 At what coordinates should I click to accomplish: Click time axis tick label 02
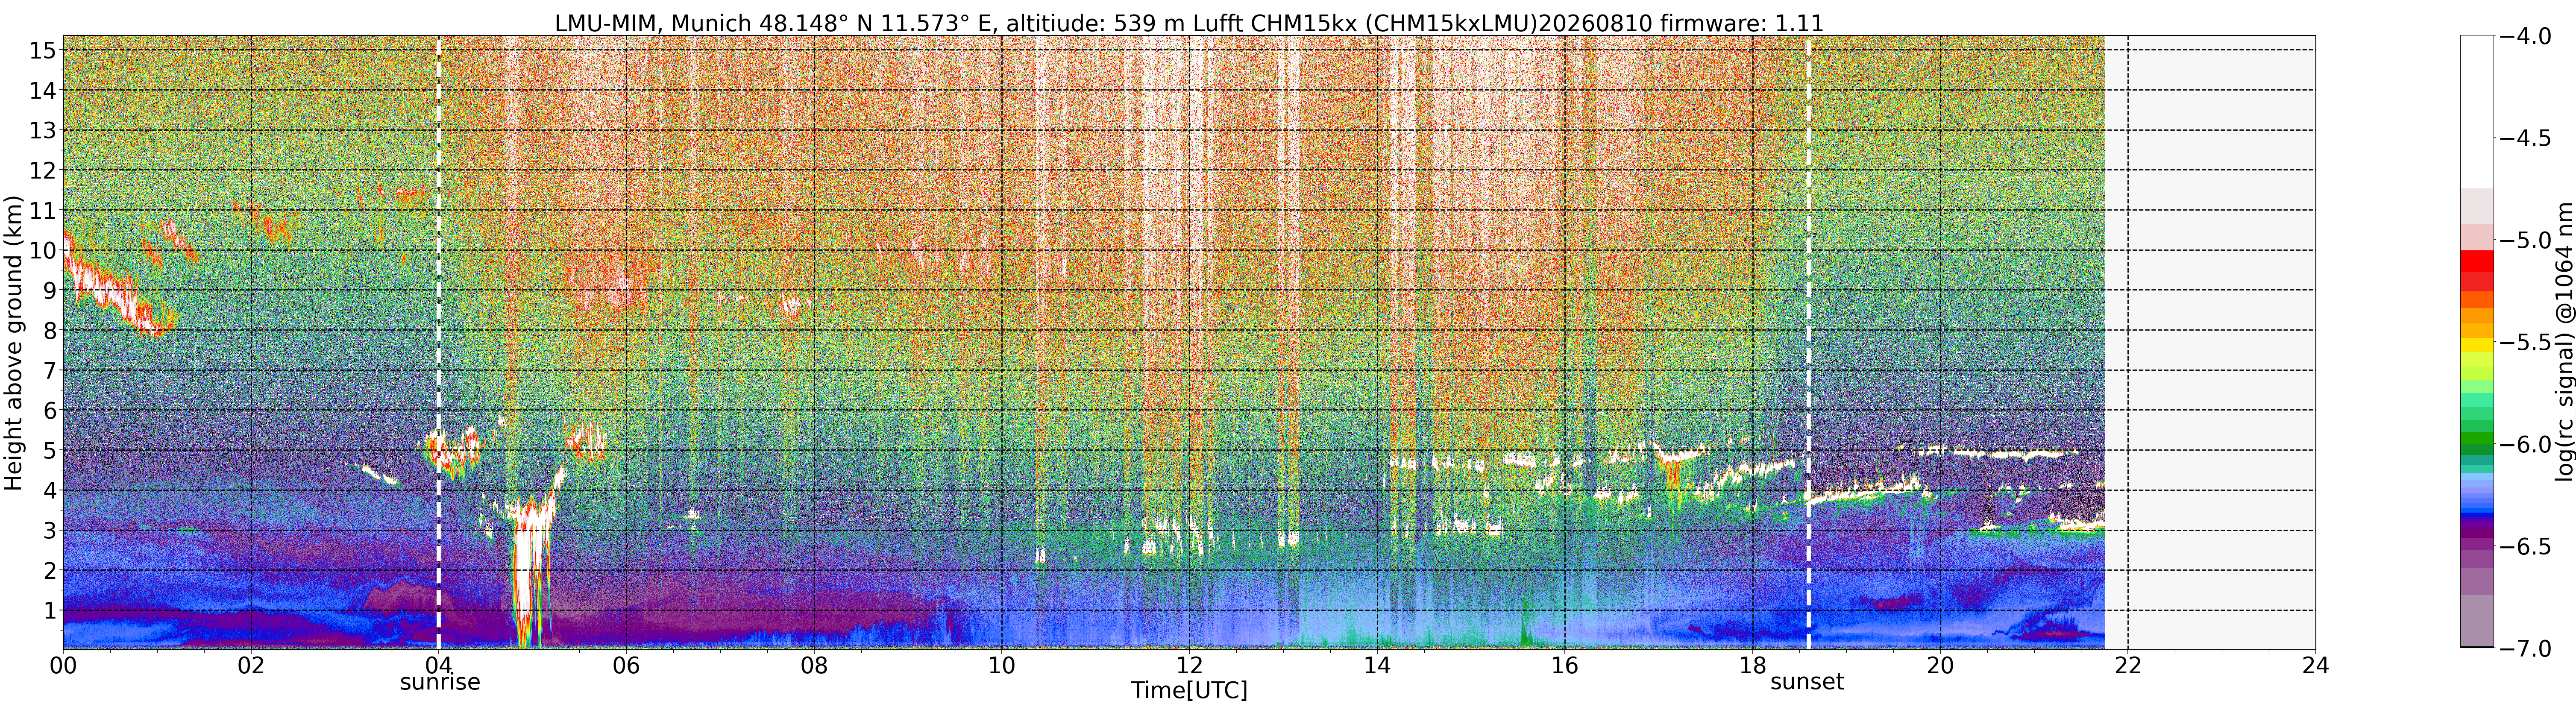(x=251, y=666)
